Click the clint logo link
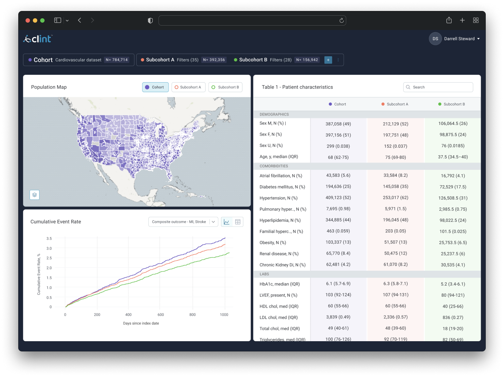This screenshot has height=377, width=504. pyautogui.click(x=38, y=39)
